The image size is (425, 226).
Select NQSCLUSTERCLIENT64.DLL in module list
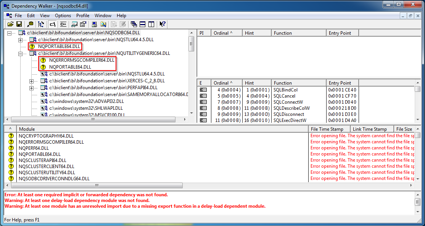click(47, 166)
